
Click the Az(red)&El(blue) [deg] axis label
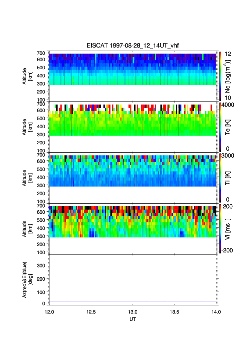click(x=27, y=280)
